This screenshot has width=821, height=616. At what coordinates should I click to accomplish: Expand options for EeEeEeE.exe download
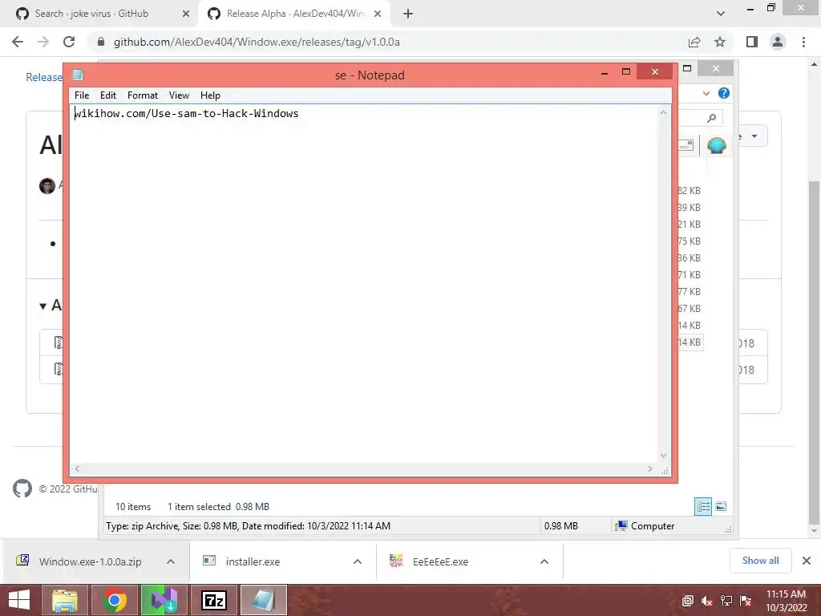click(544, 561)
